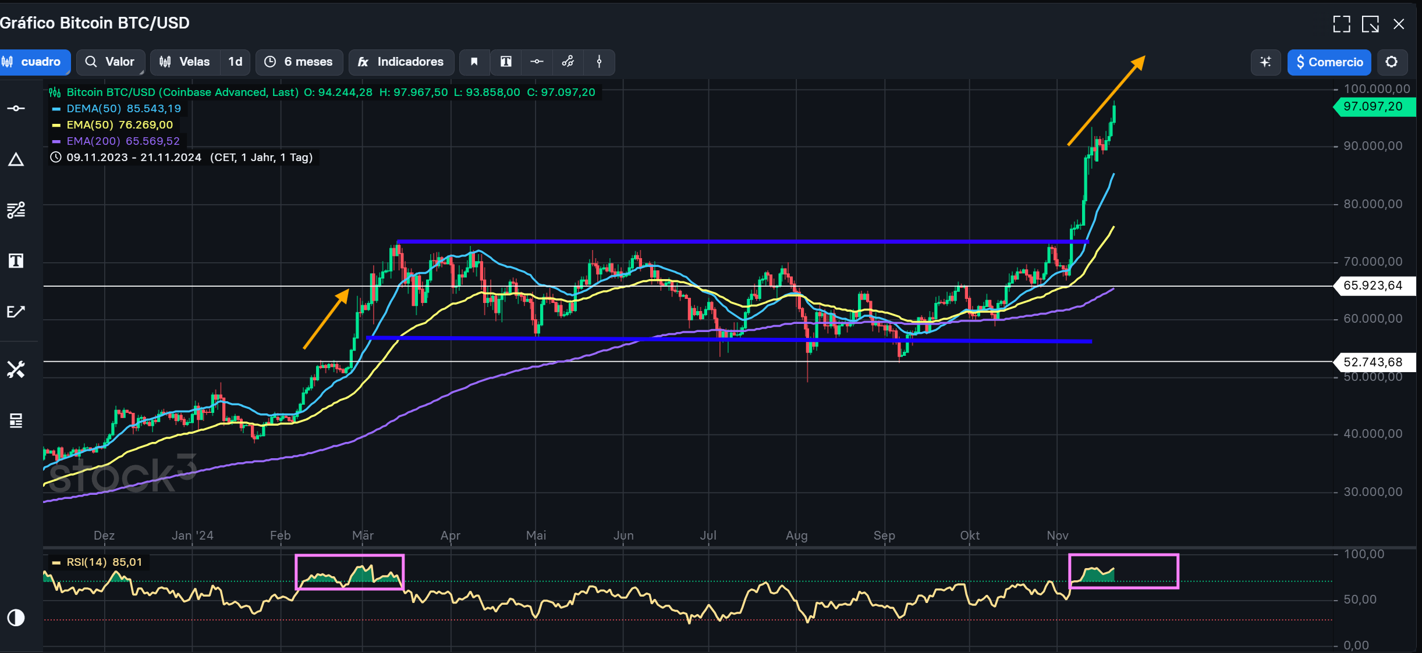Toggle the EMA(200) indicator legend entry
The height and width of the screenshot is (653, 1422).
point(122,141)
